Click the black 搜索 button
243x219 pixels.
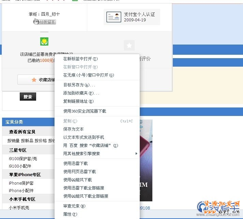(28, 97)
